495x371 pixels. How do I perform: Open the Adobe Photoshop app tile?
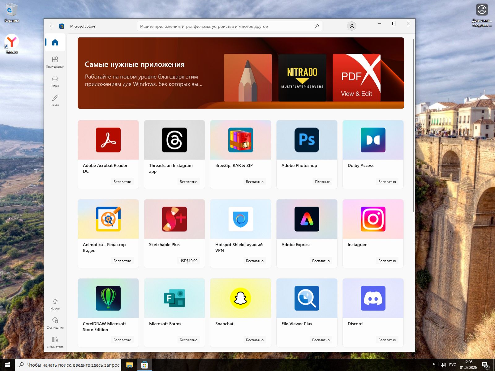(x=307, y=154)
